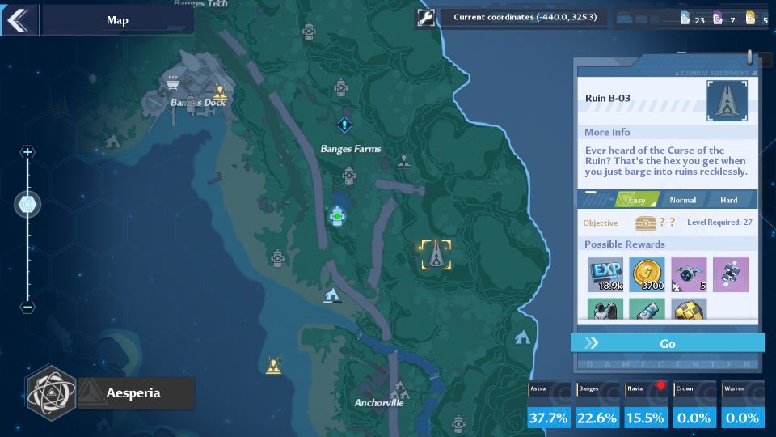776x437 pixels.
Task: Click the Map title label
Action: 117,20
